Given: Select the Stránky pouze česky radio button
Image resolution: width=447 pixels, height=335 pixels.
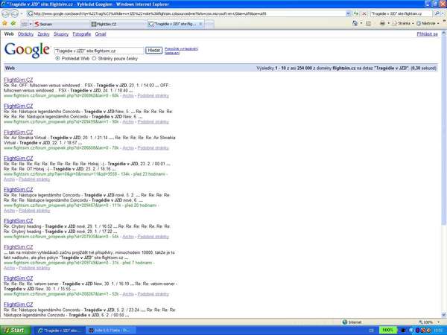Looking at the screenshot, I should [x=94, y=58].
